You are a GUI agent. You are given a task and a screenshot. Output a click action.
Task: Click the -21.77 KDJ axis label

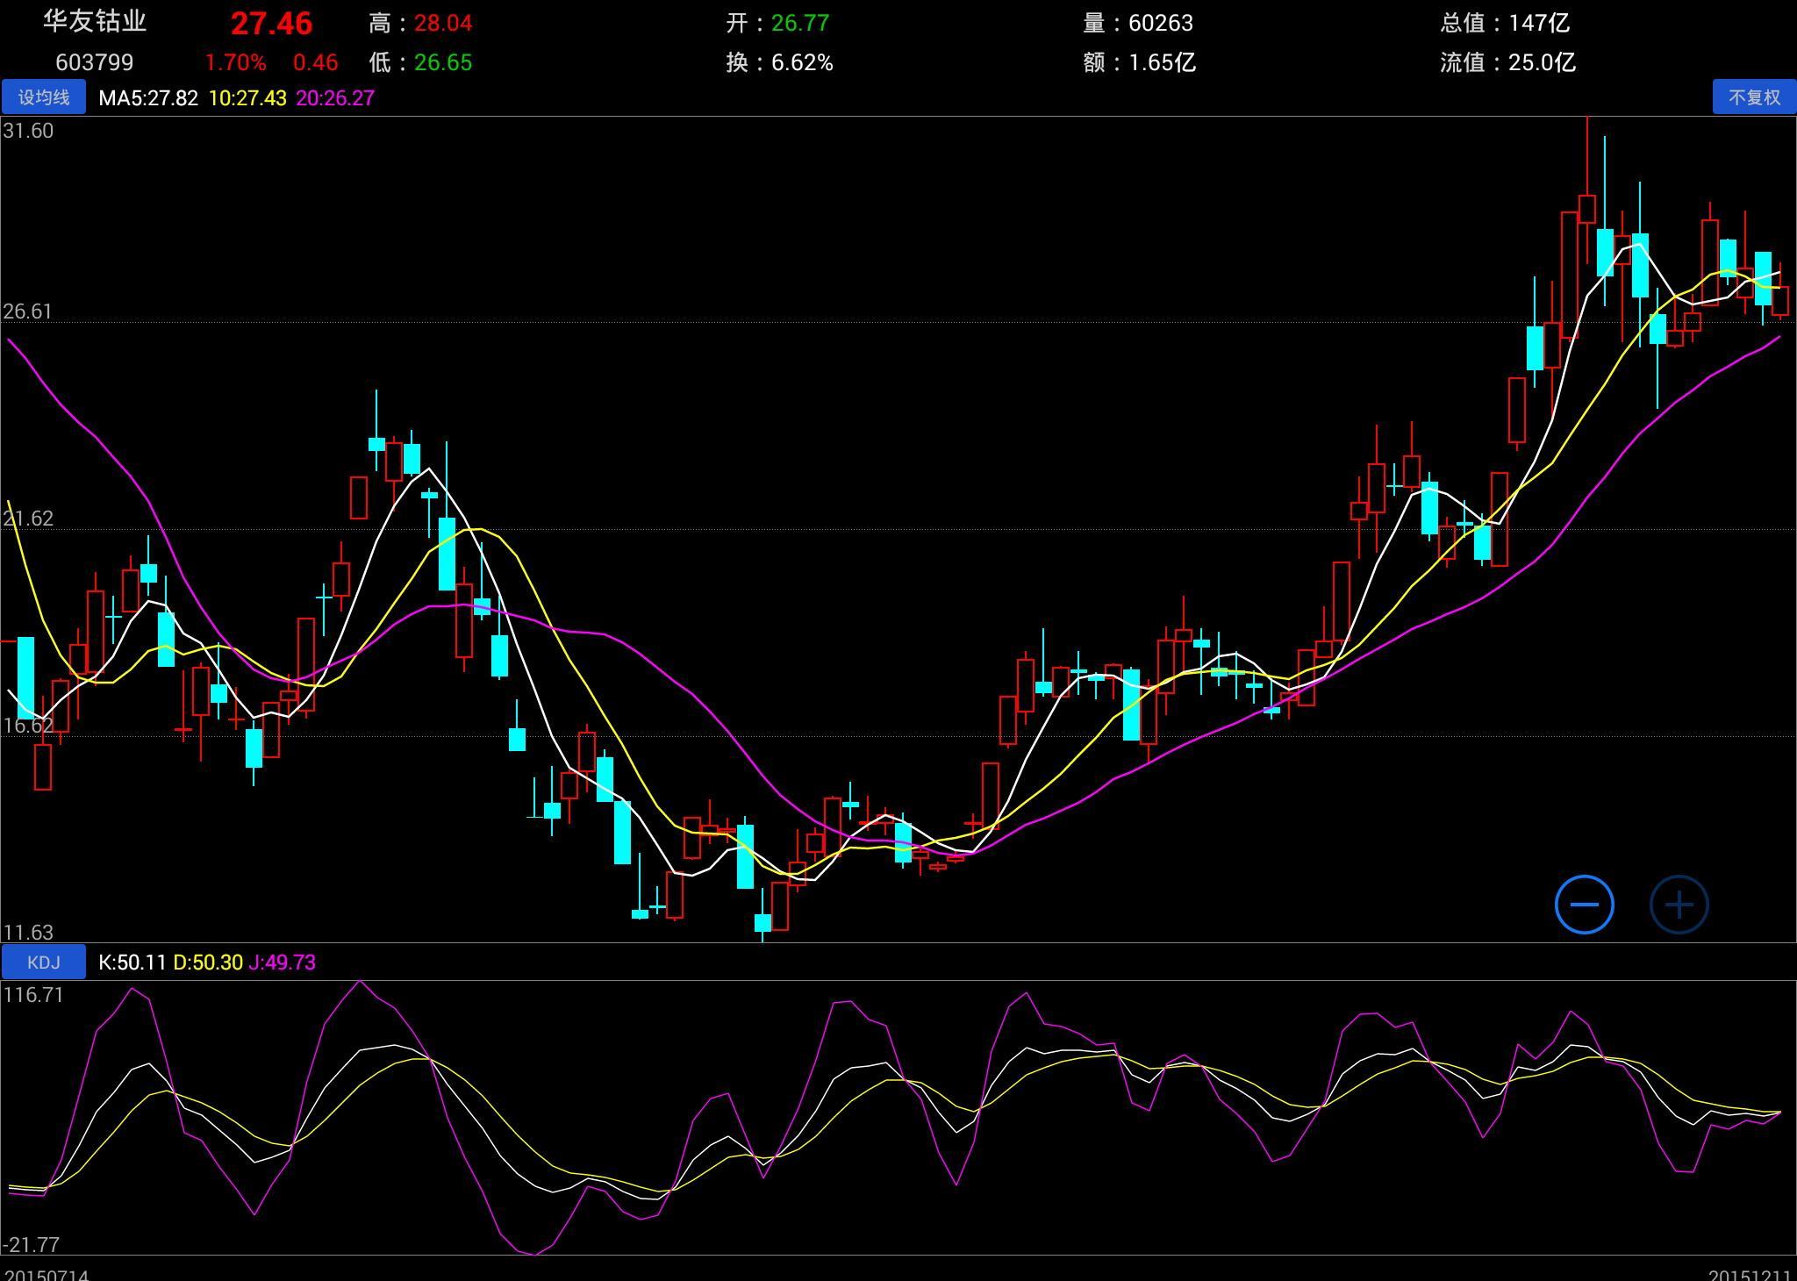coord(32,1244)
